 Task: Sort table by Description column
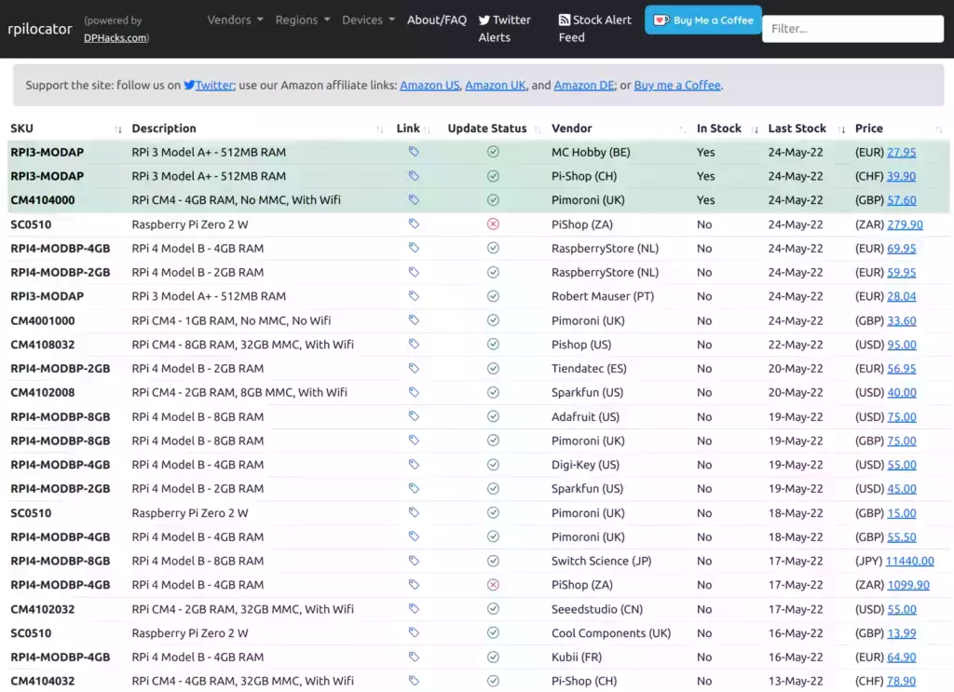click(x=257, y=129)
